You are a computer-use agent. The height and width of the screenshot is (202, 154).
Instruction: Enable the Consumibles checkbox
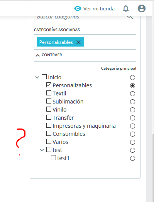click(49, 134)
